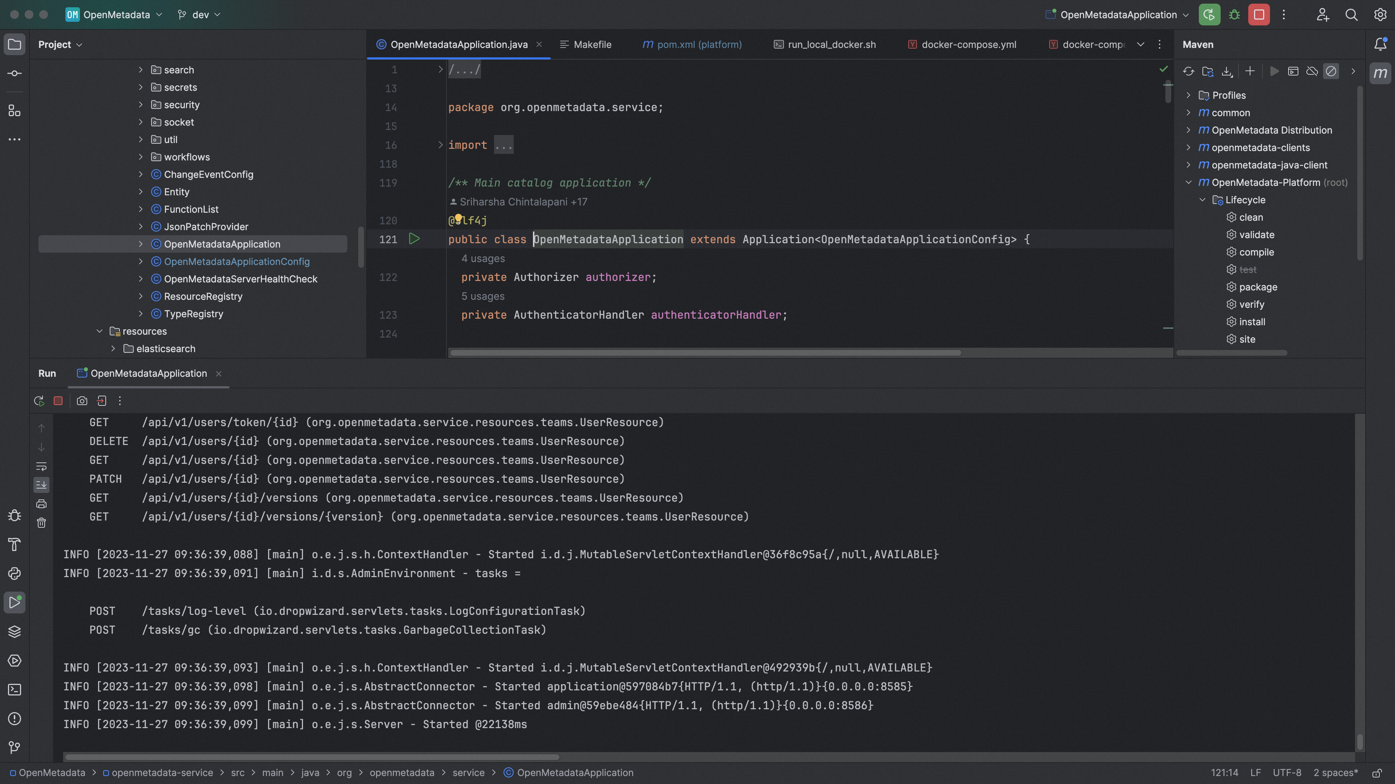
Task: Click the camera thread dump icon
Action: pyautogui.click(x=82, y=401)
